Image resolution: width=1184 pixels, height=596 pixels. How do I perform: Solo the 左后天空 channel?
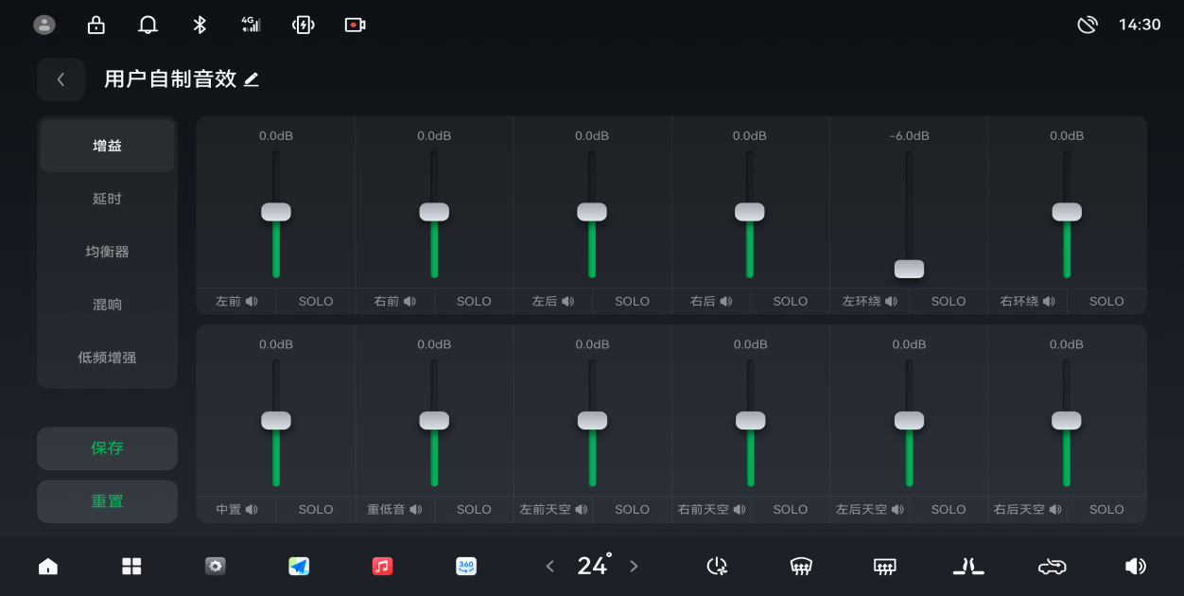pos(949,509)
